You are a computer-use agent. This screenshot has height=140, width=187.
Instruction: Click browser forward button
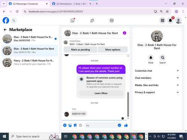click(10, 12)
